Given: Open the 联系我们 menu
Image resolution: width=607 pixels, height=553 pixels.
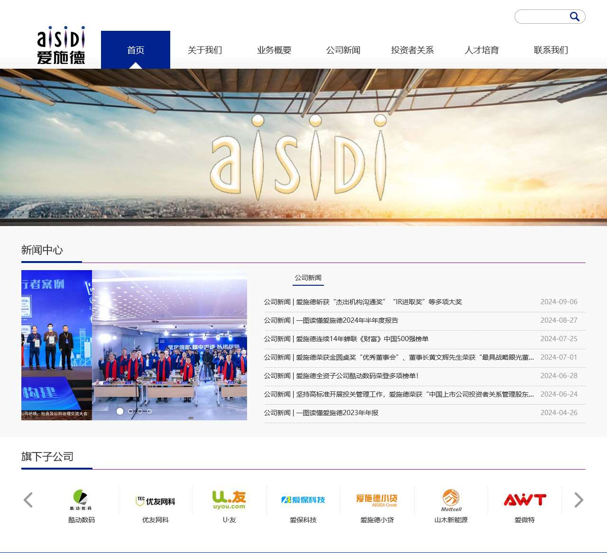Looking at the screenshot, I should point(551,50).
